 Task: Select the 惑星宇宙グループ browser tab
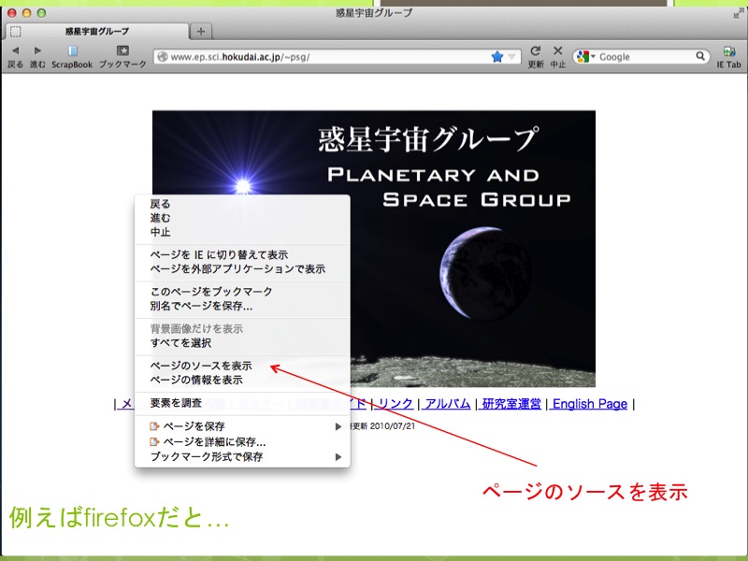pyautogui.click(x=97, y=32)
